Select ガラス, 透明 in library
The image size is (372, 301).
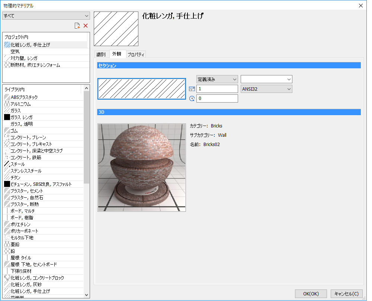[x=44, y=124]
